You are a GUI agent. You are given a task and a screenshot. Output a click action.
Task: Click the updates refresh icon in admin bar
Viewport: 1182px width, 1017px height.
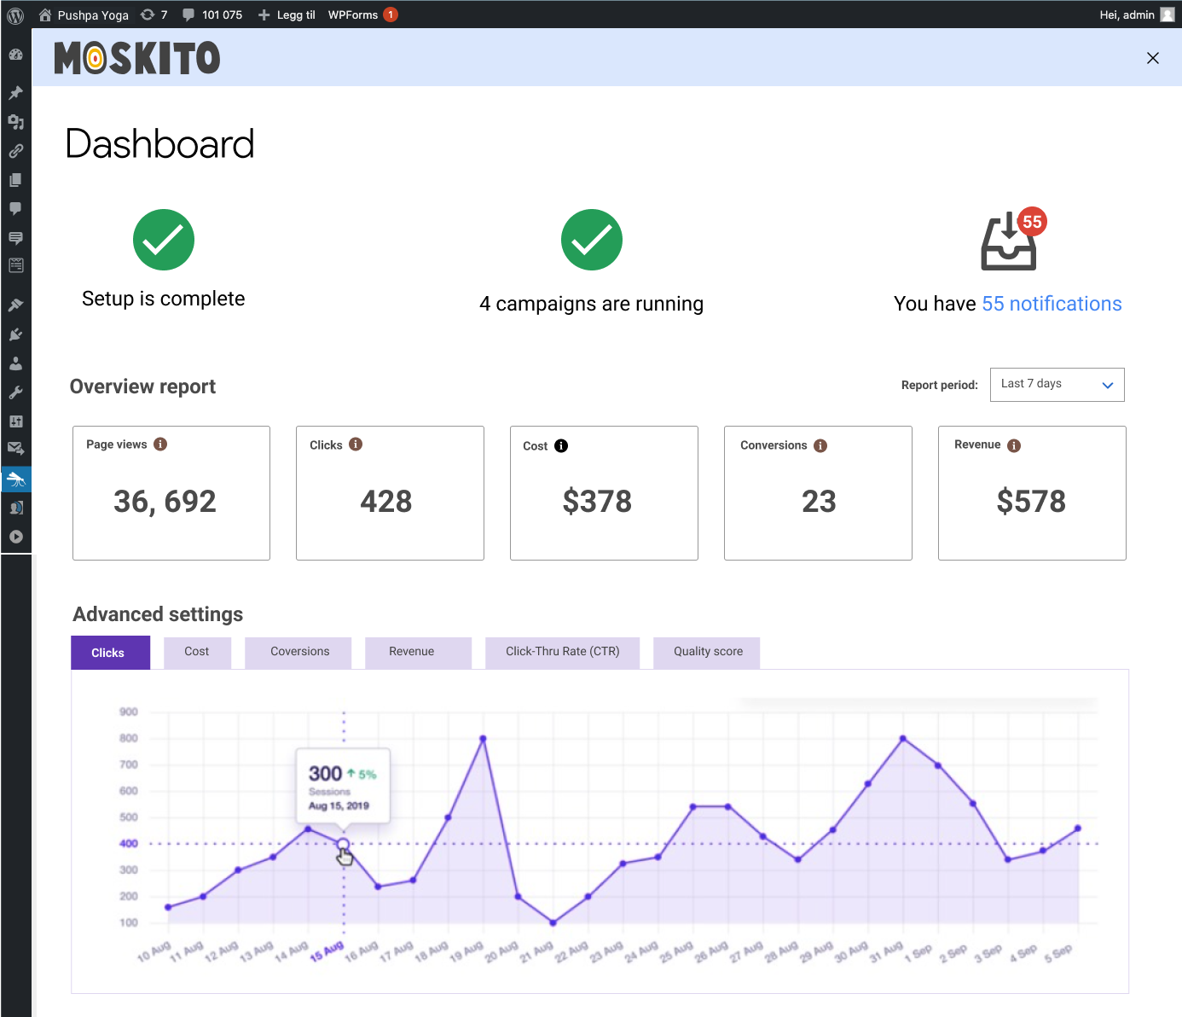(148, 15)
